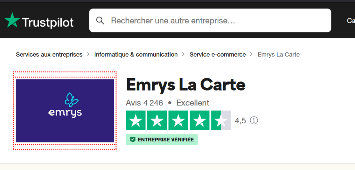
Task: Open the 'Informatique & communication' breadcrumb
Action: coord(136,54)
